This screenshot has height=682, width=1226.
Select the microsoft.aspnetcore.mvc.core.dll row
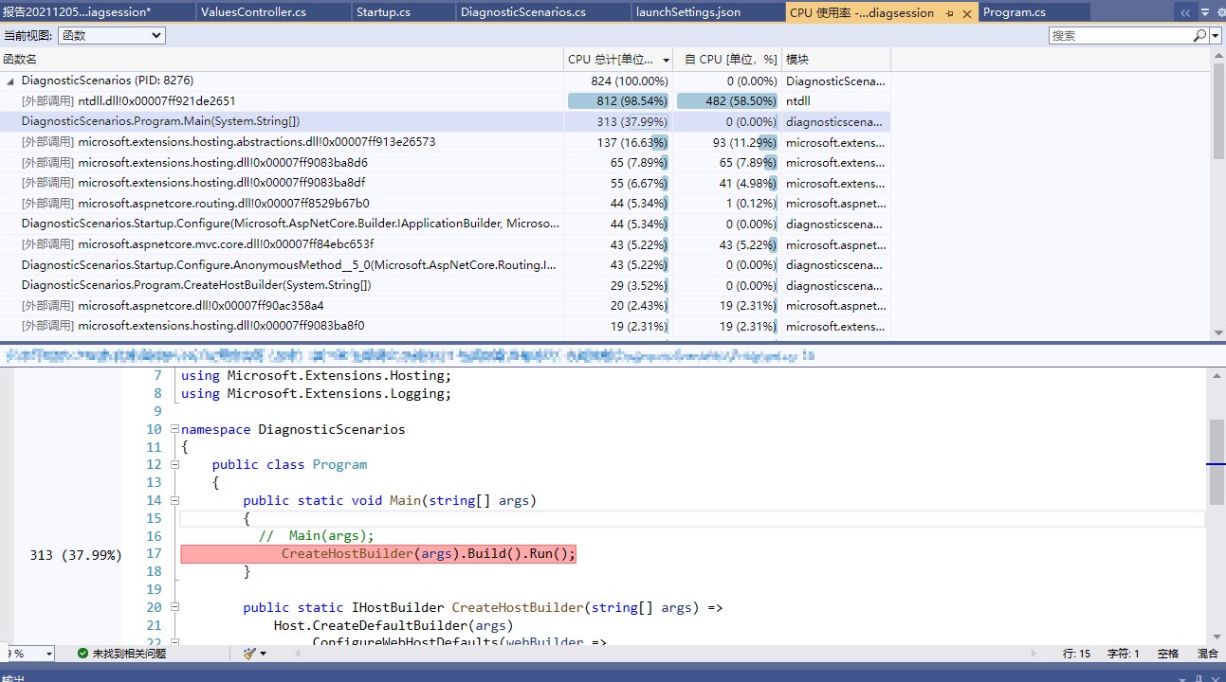point(446,244)
